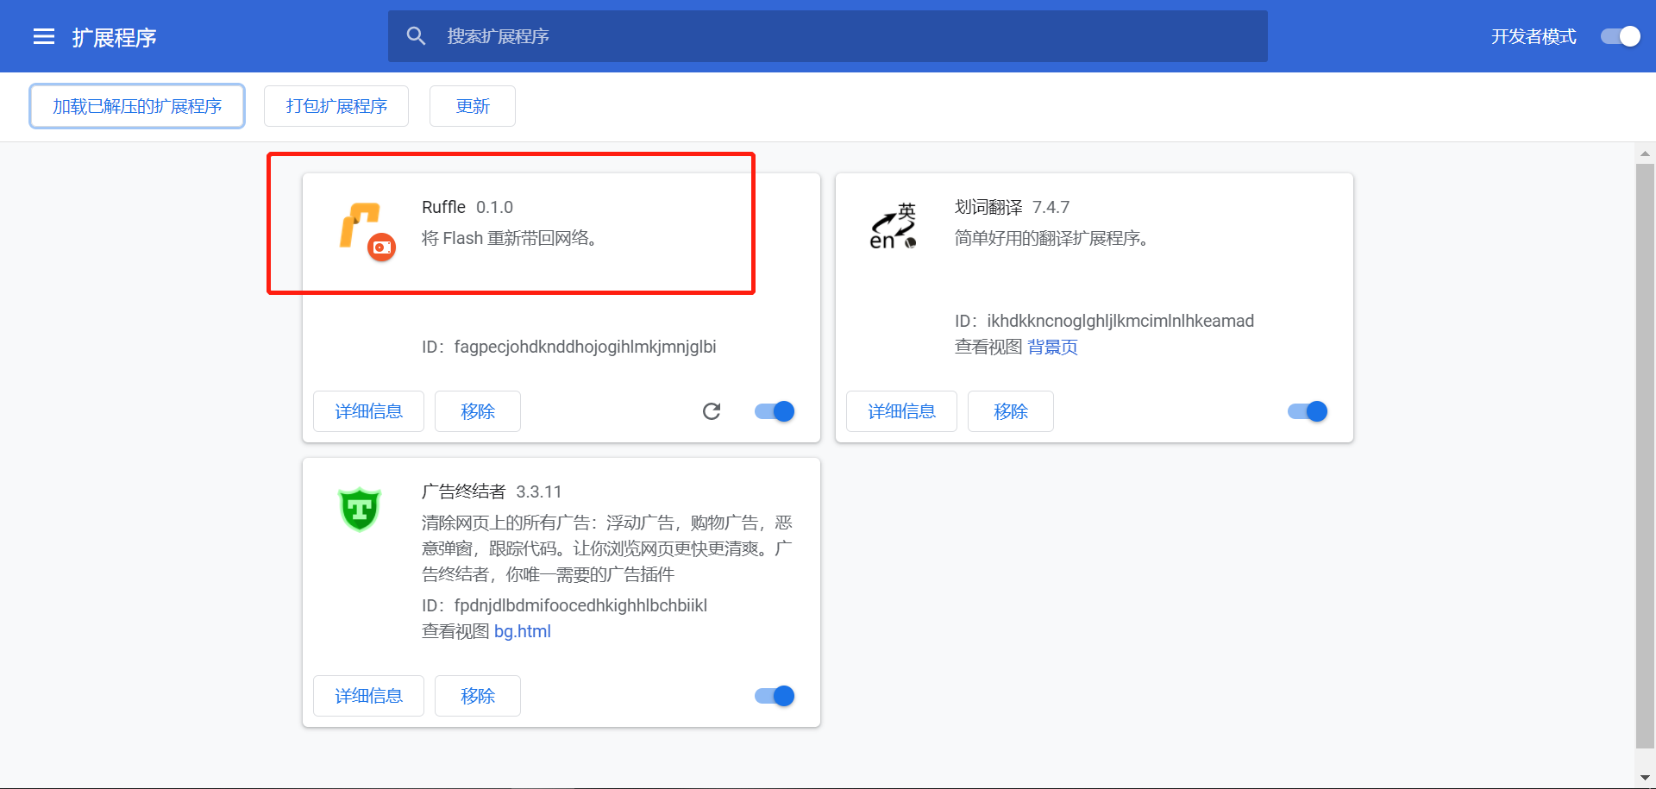Reload the Ruffle extension
1656x789 pixels.
[x=711, y=411]
